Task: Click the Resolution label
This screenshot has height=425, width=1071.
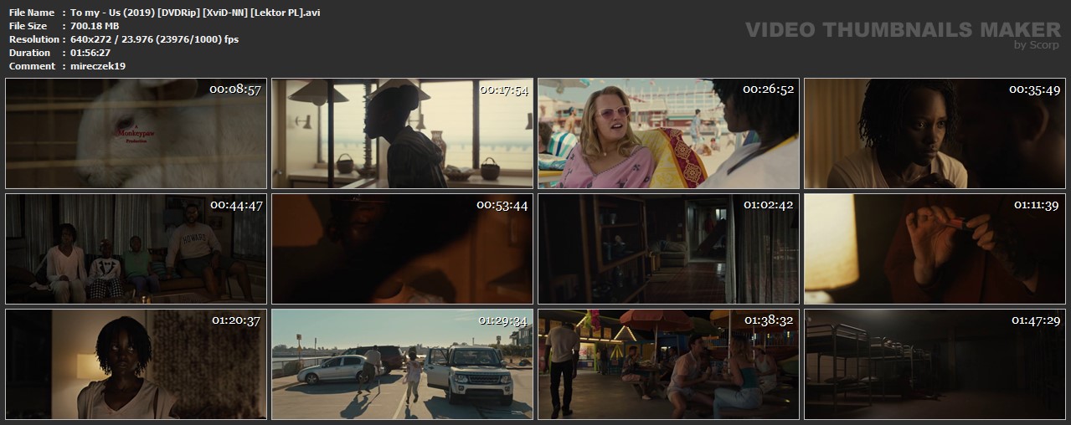Action: click(33, 39)
